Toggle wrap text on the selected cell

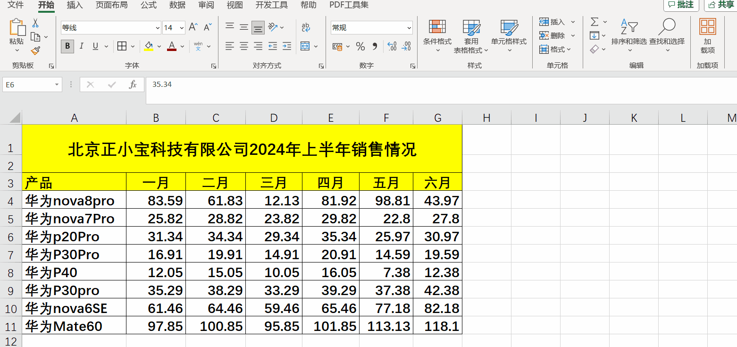pyautogui.click(x=304, y=27)
